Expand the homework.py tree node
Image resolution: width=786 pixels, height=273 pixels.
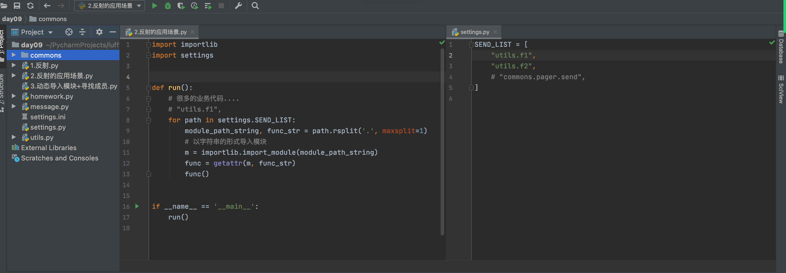coord(14,96)
